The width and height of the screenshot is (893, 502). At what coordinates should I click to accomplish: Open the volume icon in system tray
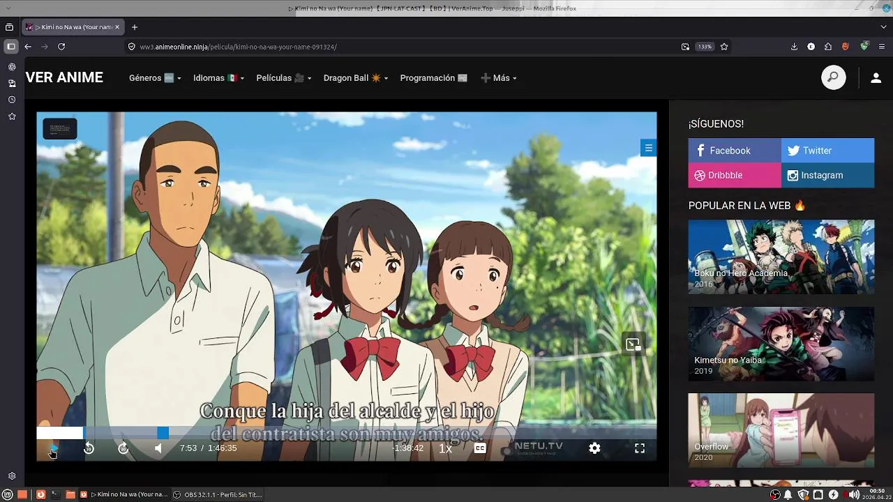[854, 494]
